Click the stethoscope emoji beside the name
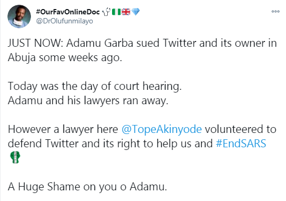Viewport: 286px width, 201px height. coord(106,12)
